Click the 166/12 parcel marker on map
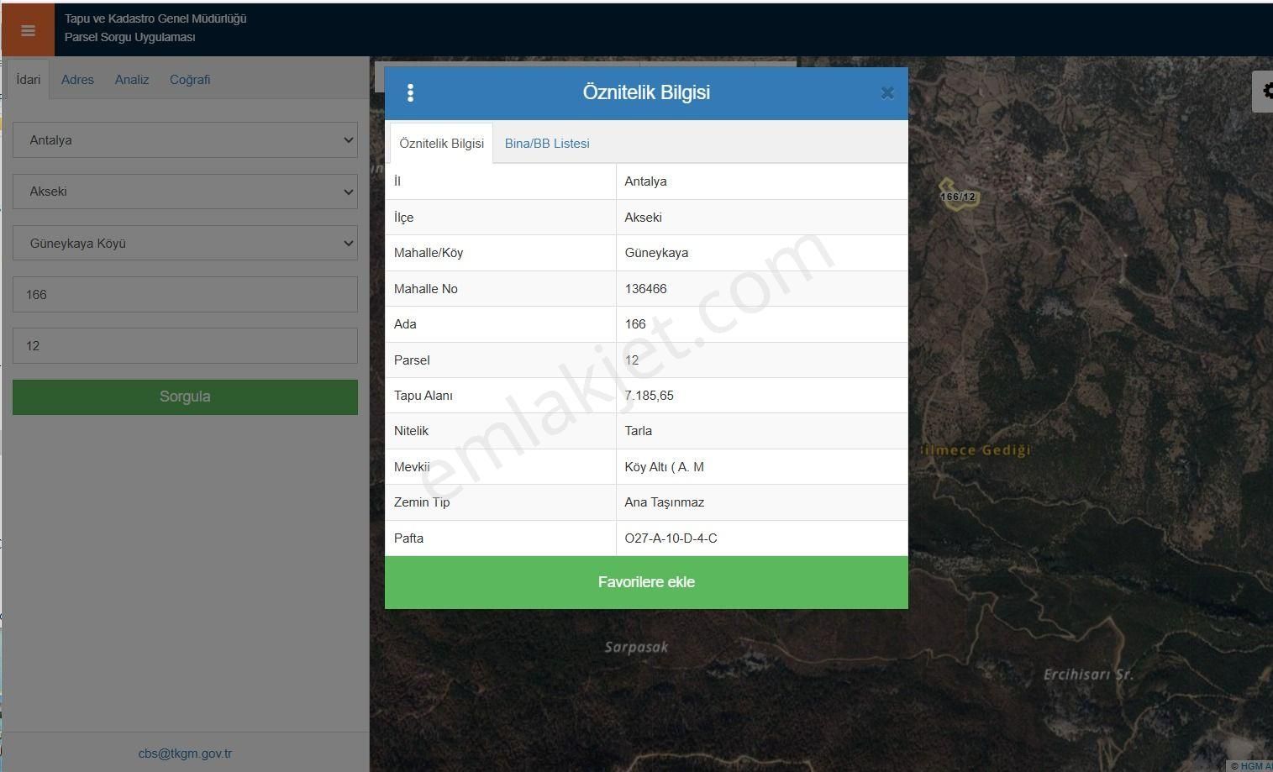Viewport: 1273px width, 772px height. [957, 197]
